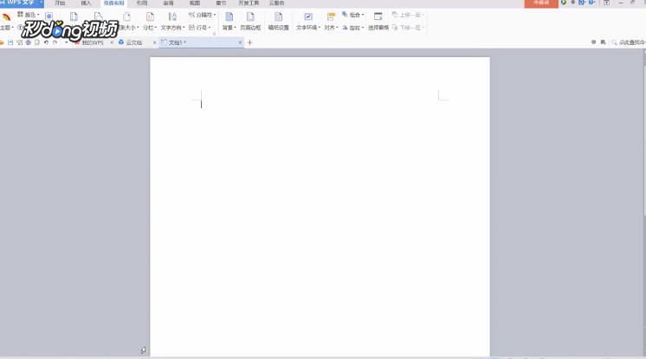
Task: Click the 分栏 columns icon
Action: click(150, 17)
